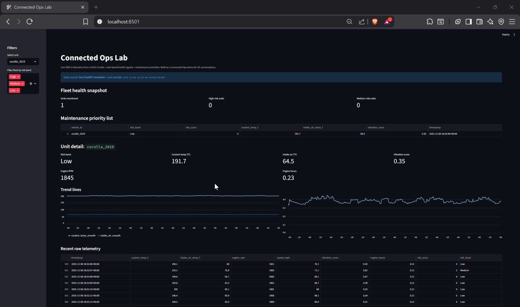Select corolla_2019 cell in priority list
This screenshot has height=307, width=520.
click(x=99, y=134)
